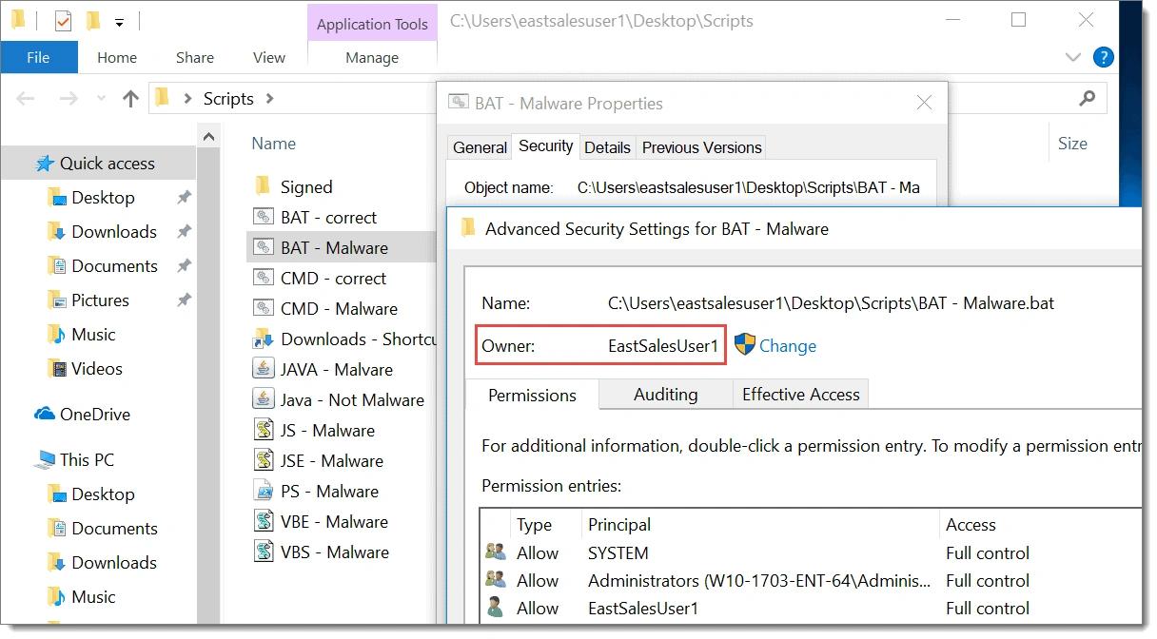The width and height of the screenshot is (1157, 639).
Task: Click the Change owner link
Action: tap(788, 346)
